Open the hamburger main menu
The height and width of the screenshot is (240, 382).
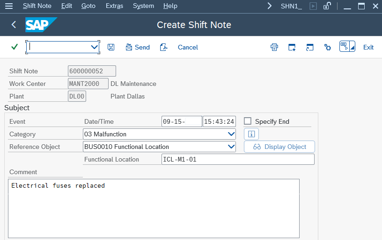click(9, 6)
